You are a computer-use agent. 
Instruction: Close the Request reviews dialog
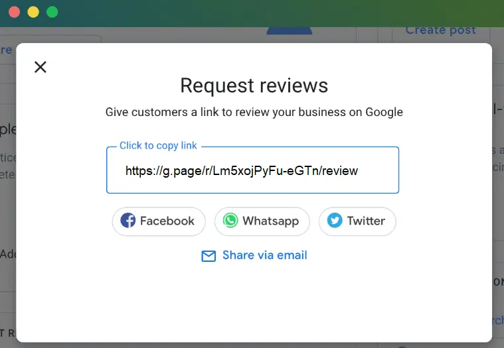point(41,68)
